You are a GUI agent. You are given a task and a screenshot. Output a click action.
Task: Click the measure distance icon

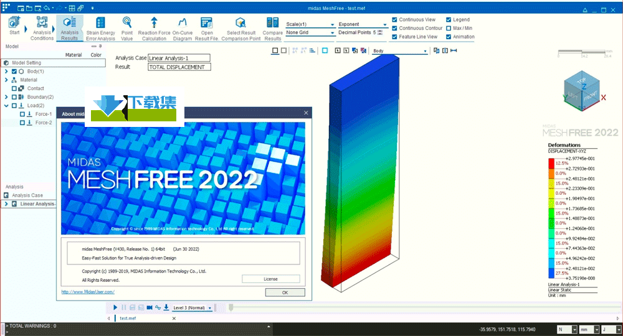click(x=454, y=50)
